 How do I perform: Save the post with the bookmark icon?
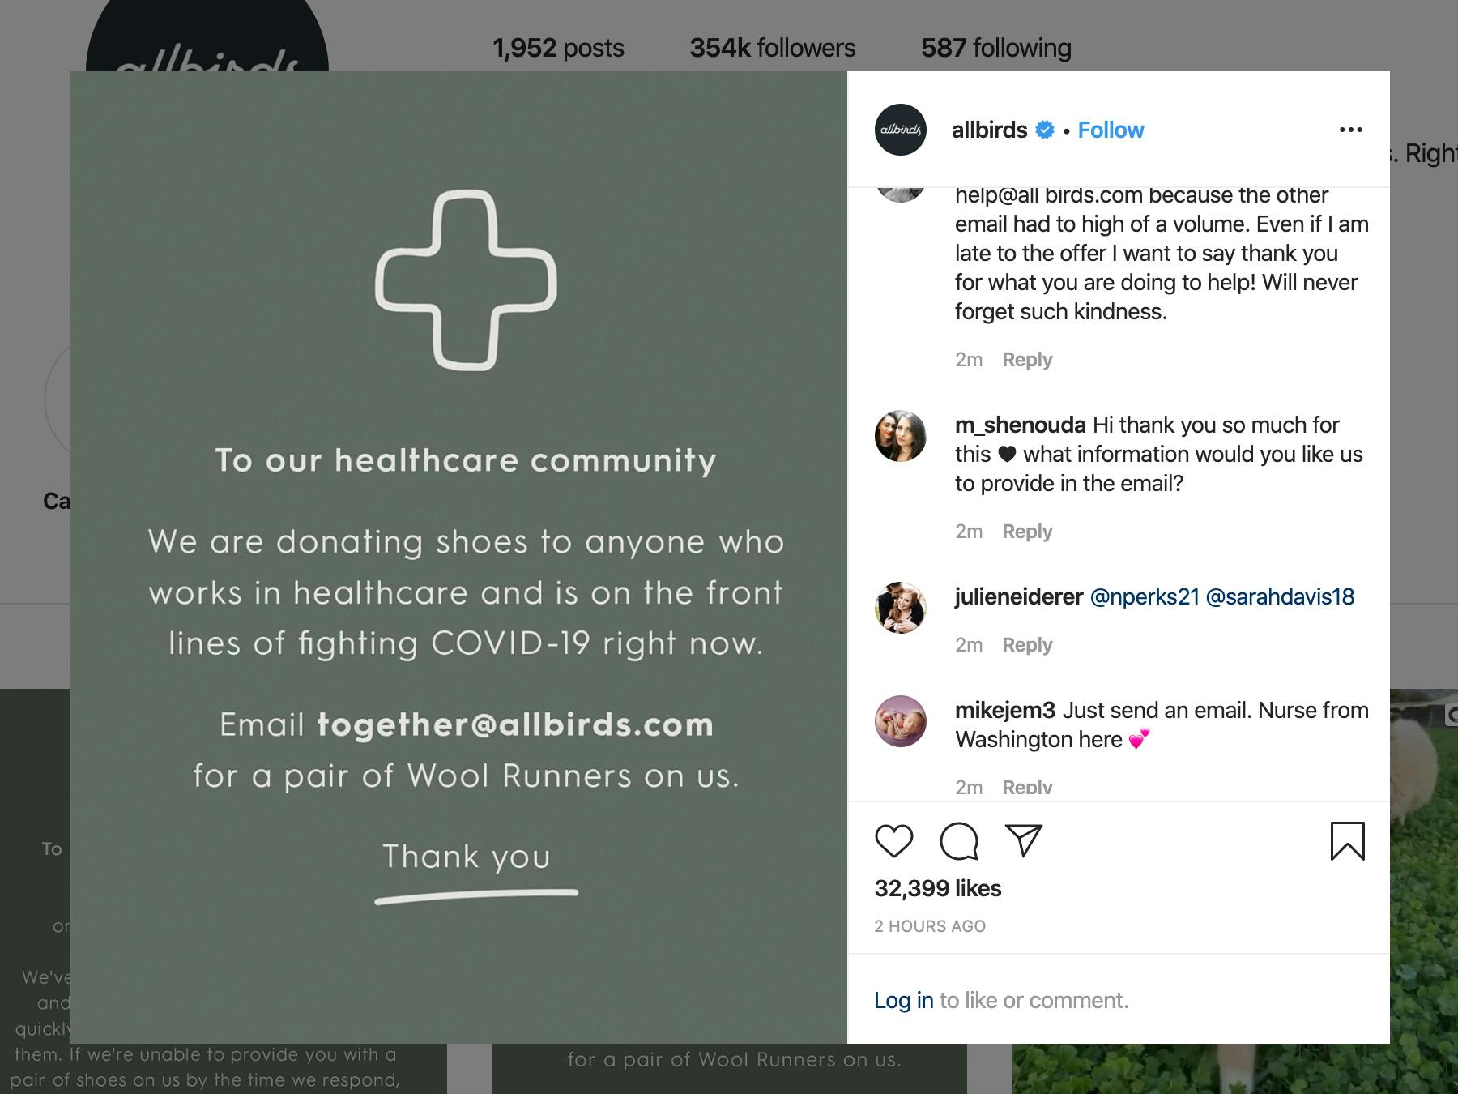[1347, 841]
